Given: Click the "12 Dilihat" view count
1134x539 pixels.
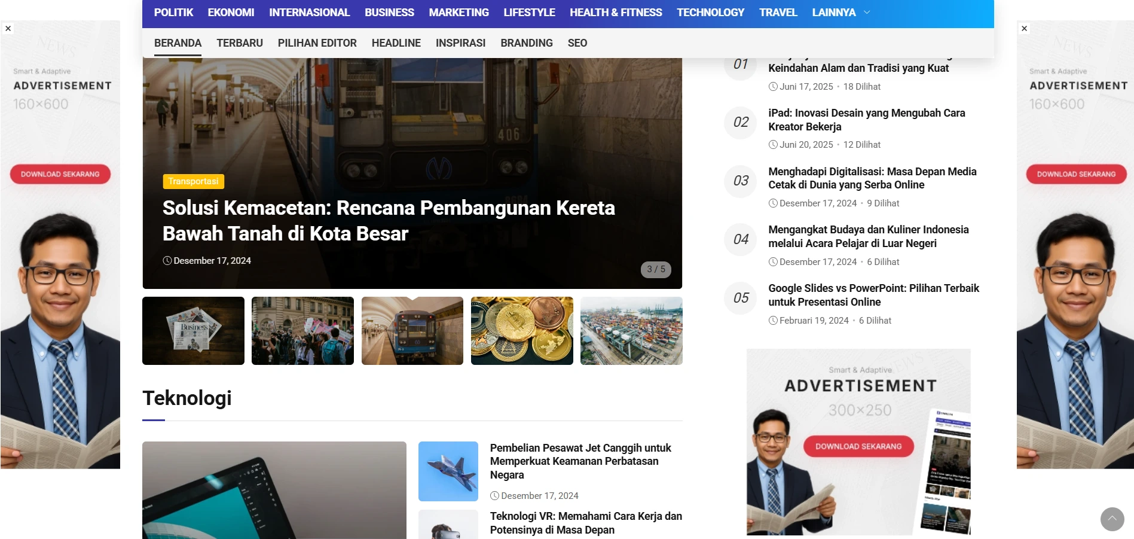Looking at the screenshot, I should point(861,145).
